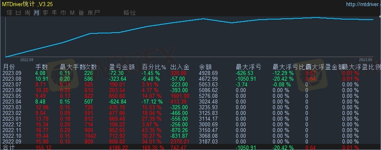Open the 年 yearly statistics tab
The height and width of the screenshot is (150, 381).
click(54, 13)
